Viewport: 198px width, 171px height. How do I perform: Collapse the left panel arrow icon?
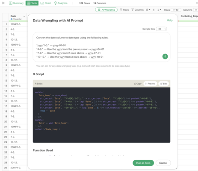pyautogui.click(x=3, y=3)
